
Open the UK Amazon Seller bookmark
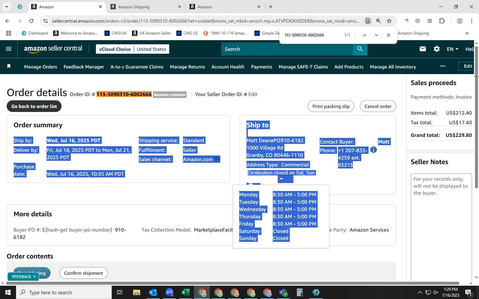point(151,33)
